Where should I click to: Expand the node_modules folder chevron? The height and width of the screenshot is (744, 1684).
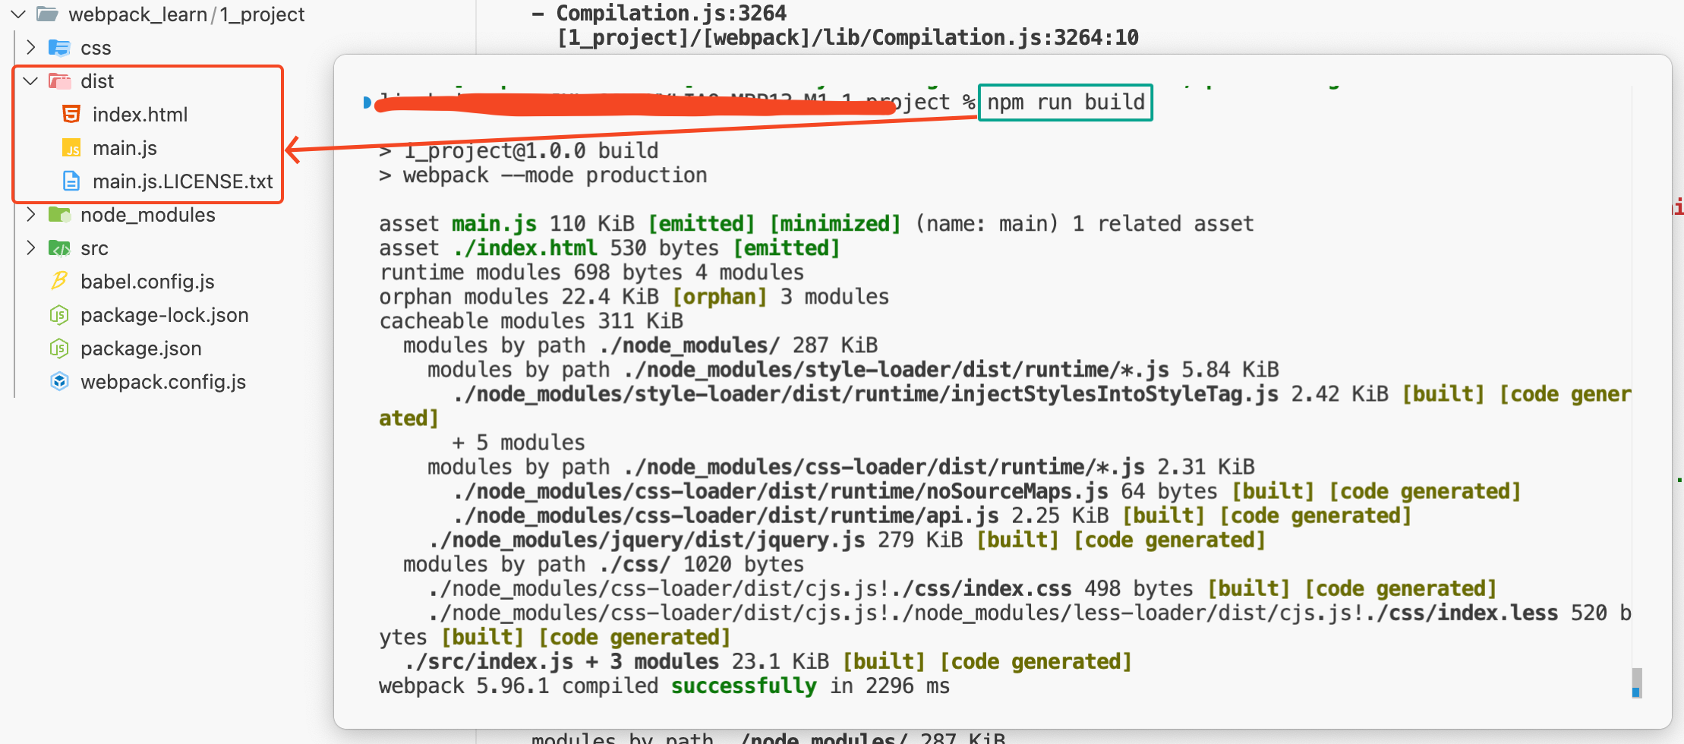click(31, 215)
